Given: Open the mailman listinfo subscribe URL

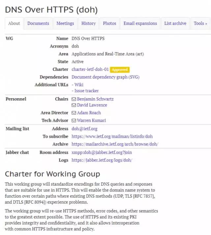Looking at the screenshot, I should click(112, 136).
